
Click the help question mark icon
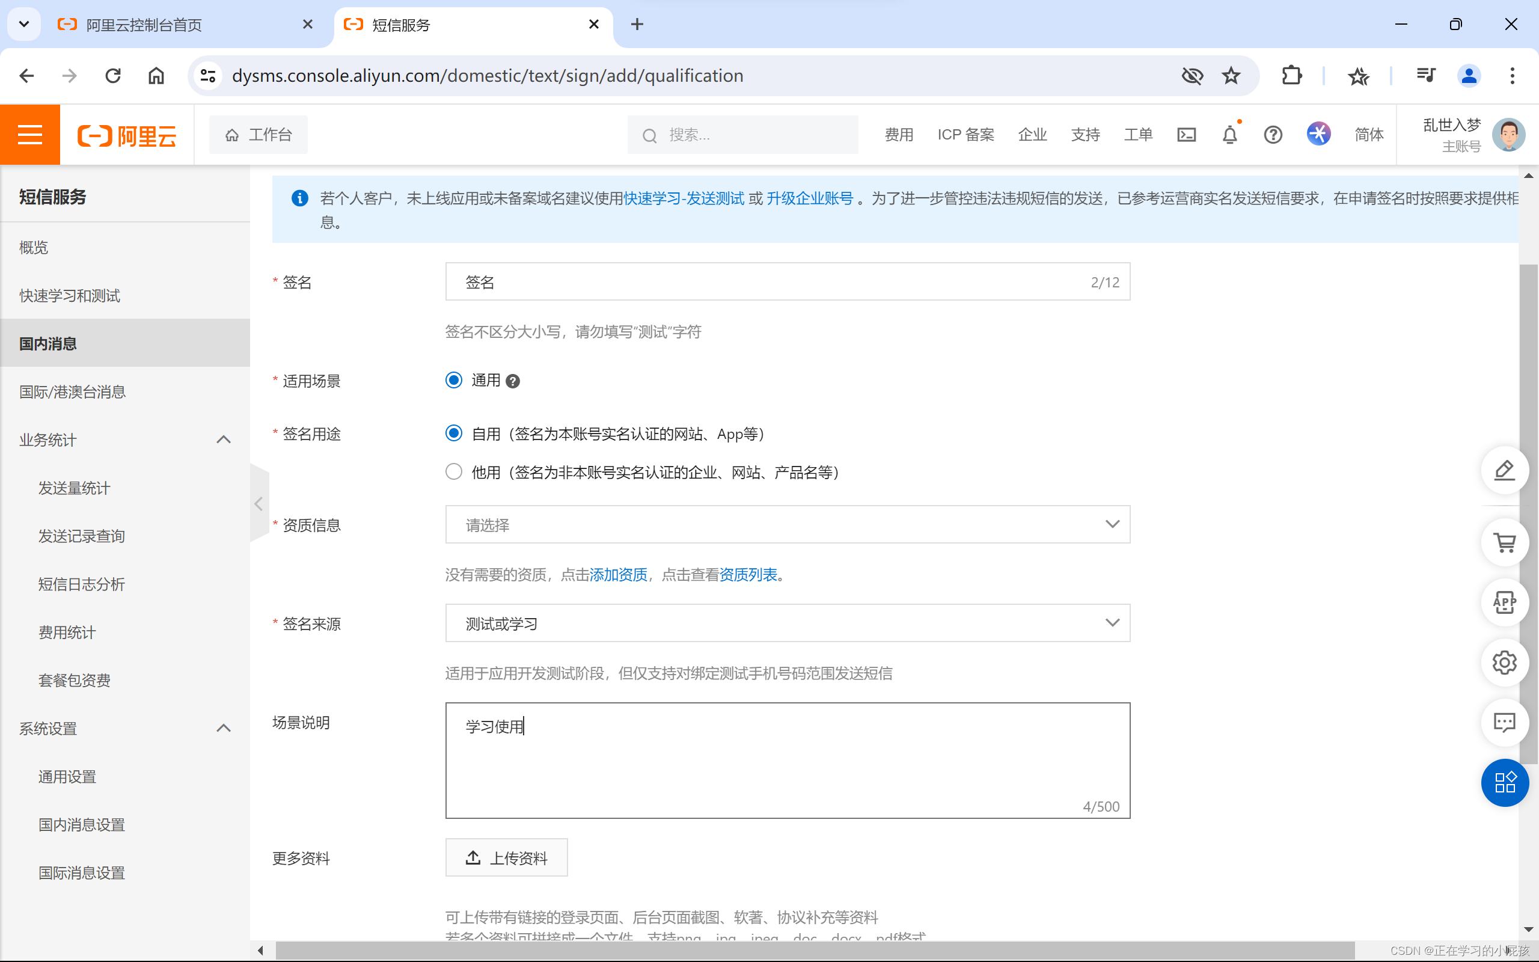coord(1273,134)
